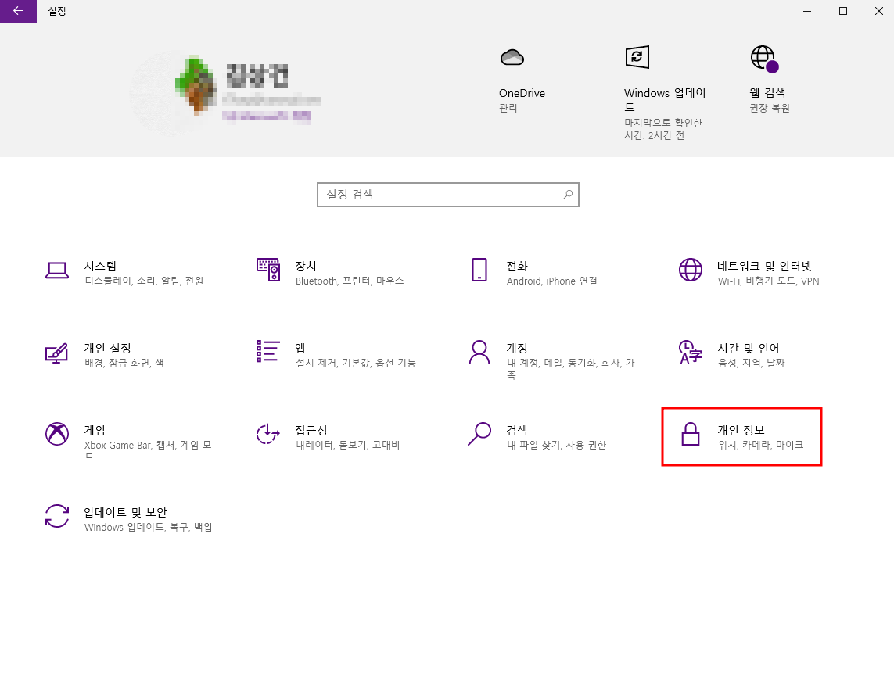Open the 검색 search category title
This screenshot has height=677, width=894.
pyautogui.click(x=517, y=430)
